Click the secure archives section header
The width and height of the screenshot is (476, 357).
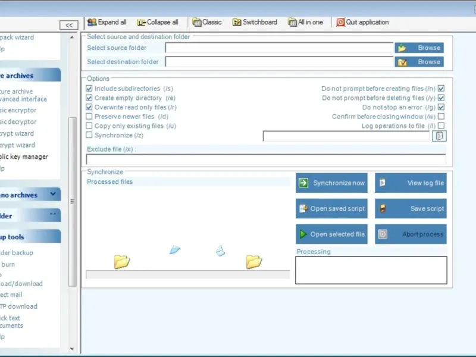point(30,76)
